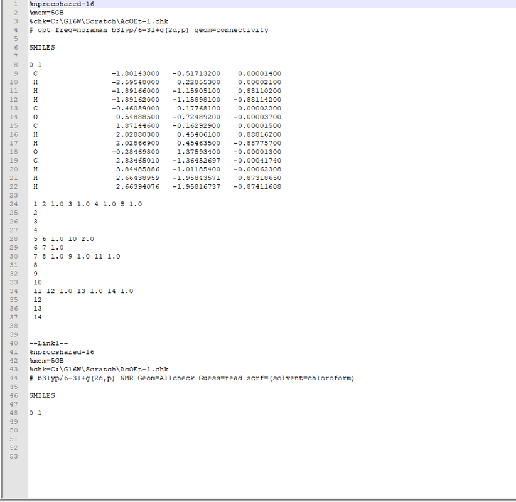Click connectivity line '1 2 1.0 3 1.0'
Viewport: 516px width, 502px height.
click(x=87, y=205)
